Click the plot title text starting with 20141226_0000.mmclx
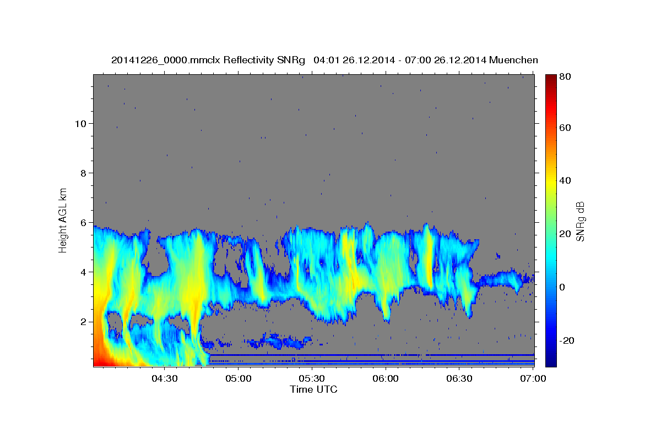 click(x=324, y=60)
